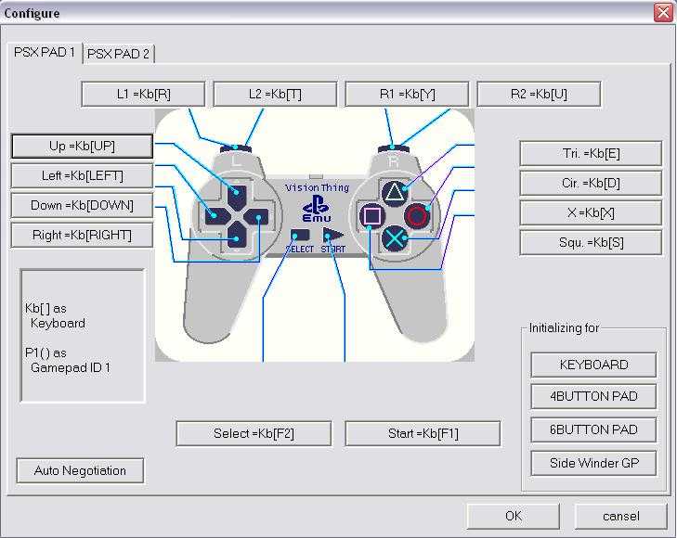Click the cross X button on the controller image
The width and height of the screenshot is (677, 538).
point(395,238)
